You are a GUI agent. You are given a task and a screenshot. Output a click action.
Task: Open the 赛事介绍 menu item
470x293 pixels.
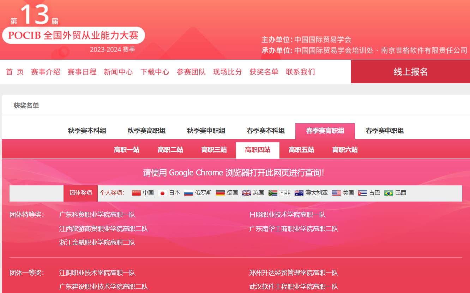click(x=46, y=72)
